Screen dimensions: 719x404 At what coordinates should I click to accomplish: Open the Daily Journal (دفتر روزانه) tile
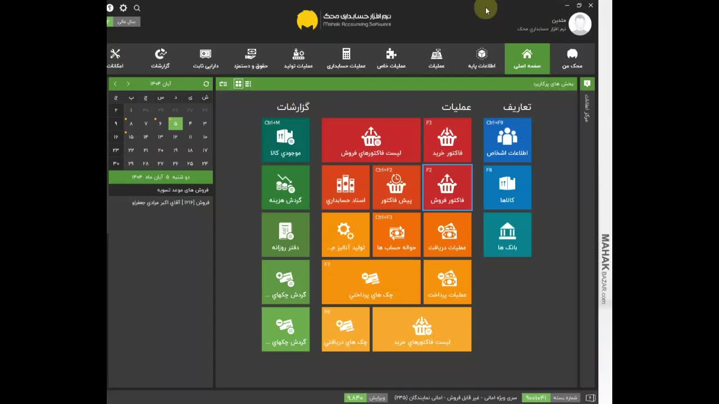pyautogui.click(x=285, y=235)
